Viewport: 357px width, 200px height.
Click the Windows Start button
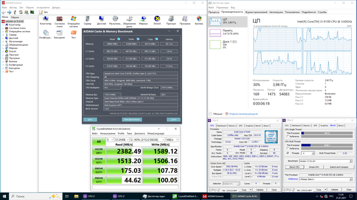(x=4, y=196)
